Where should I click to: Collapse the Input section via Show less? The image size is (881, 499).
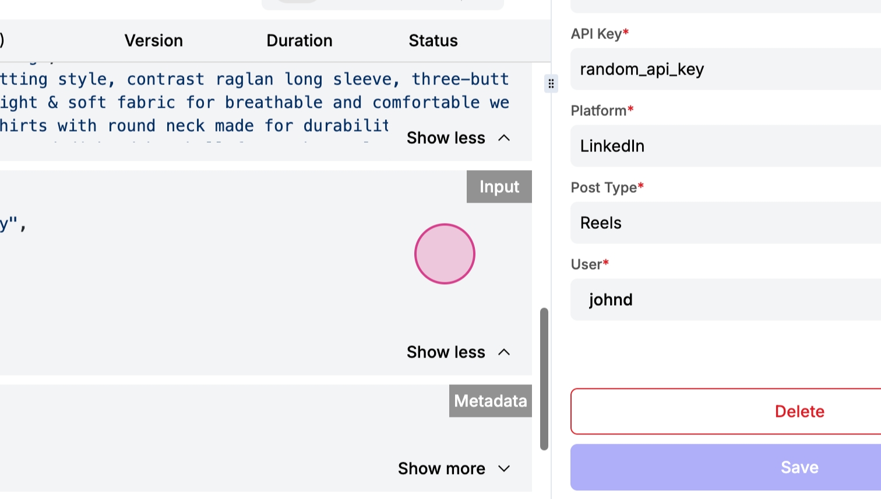(x=458, y=352)
